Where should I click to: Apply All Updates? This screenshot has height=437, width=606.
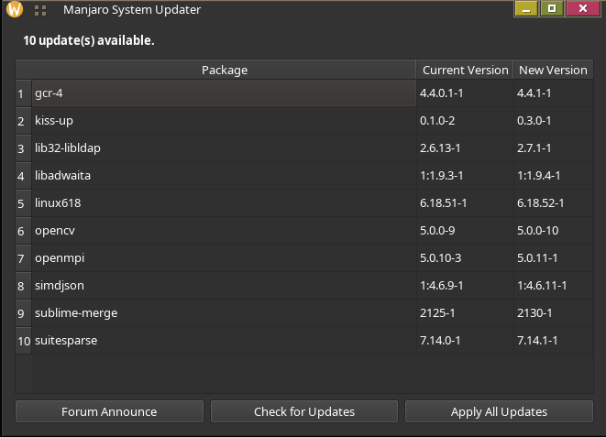click(x=499, y=411)
